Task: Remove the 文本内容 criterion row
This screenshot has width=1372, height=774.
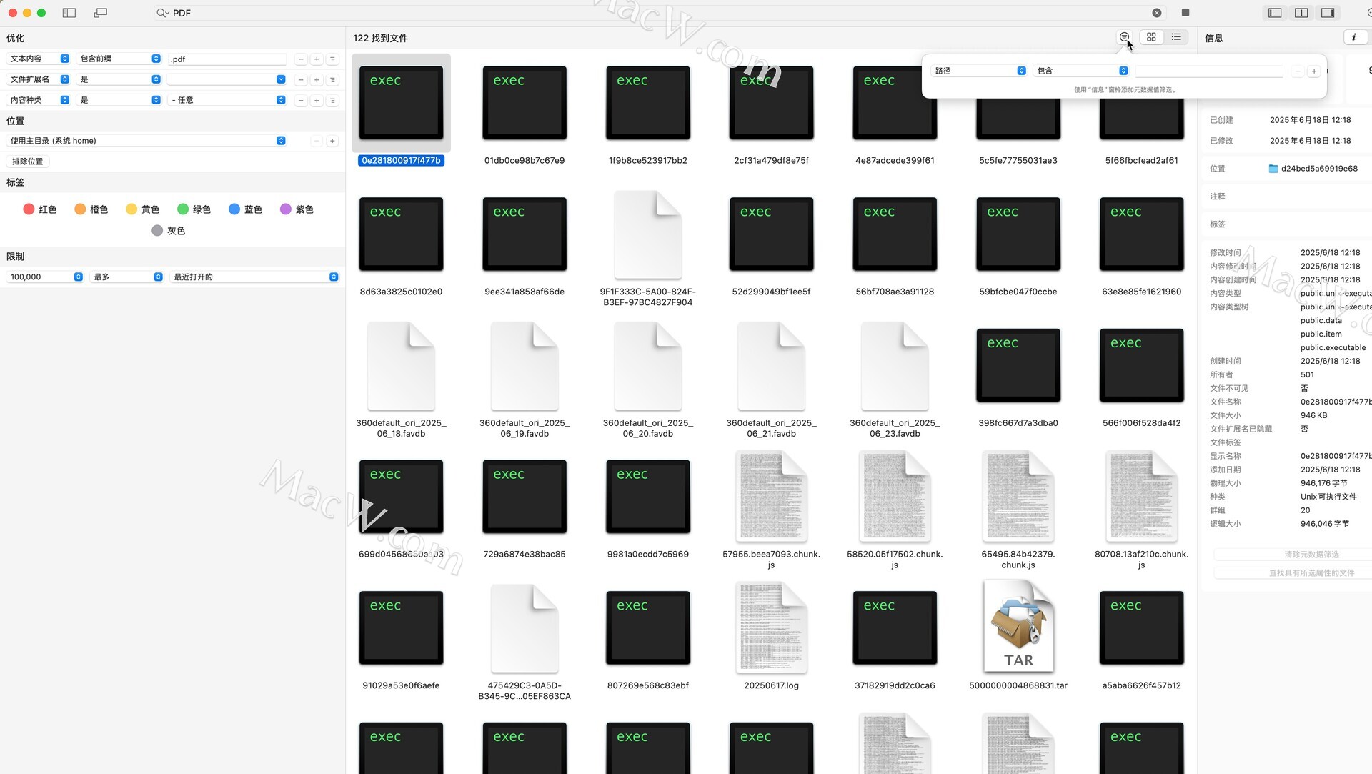Action: pos(301,59)
